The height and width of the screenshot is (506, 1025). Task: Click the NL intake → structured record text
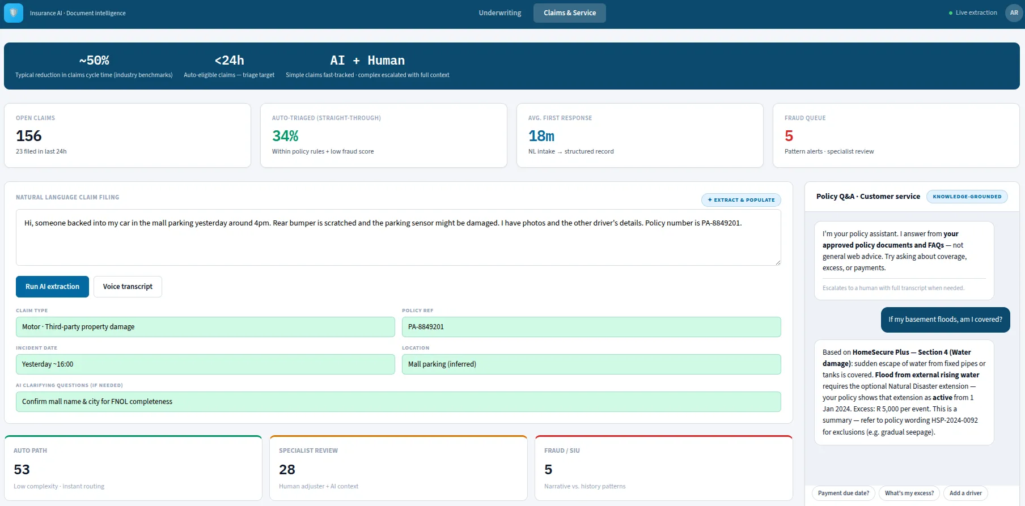click(x=571, y=151)
